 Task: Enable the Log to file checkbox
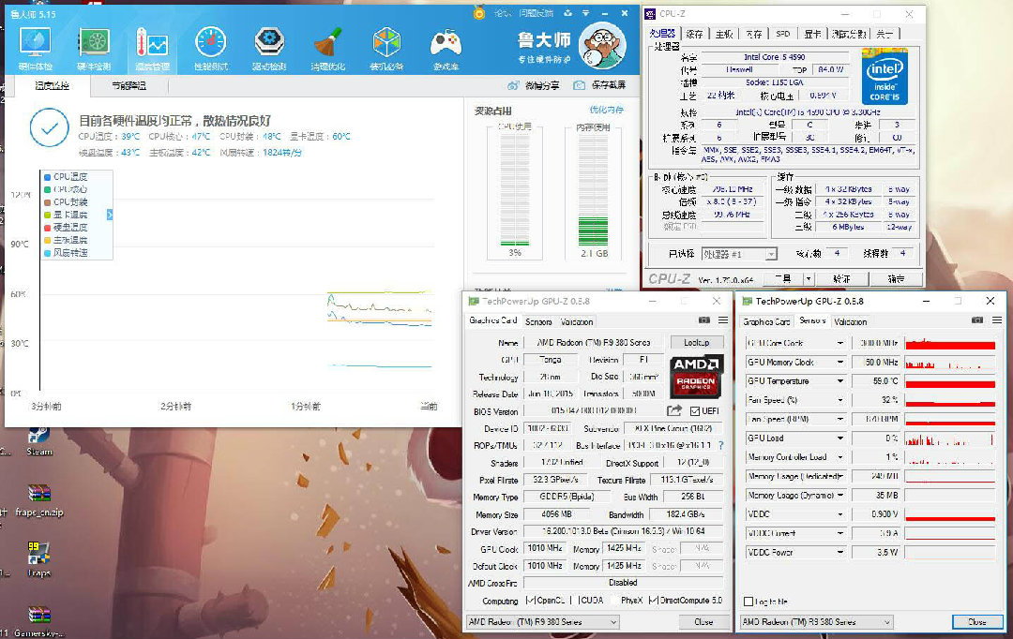click(x=748, y=602)
